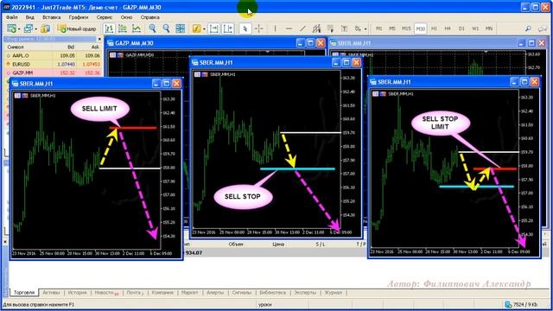Image resolution: width=553 pixels, height=311 pixels.
Task: Switch timeframe to M5
Action: (392, 29)
